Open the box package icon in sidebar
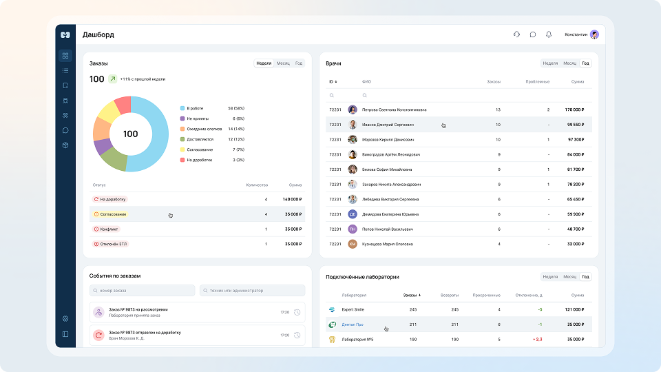The height and width of the screenshot is (372, 661). pos(65,145)
